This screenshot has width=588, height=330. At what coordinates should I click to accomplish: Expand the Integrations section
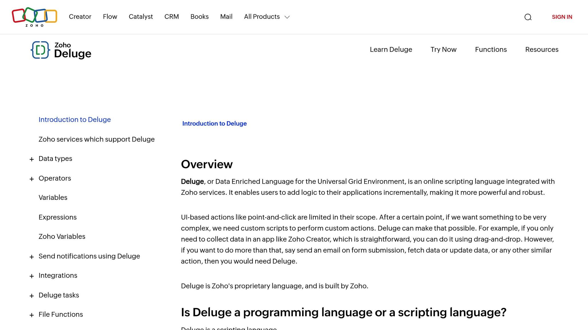click(32, 276)
